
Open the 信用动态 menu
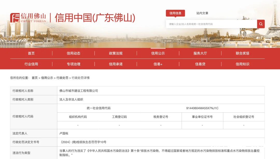point(74,53)
